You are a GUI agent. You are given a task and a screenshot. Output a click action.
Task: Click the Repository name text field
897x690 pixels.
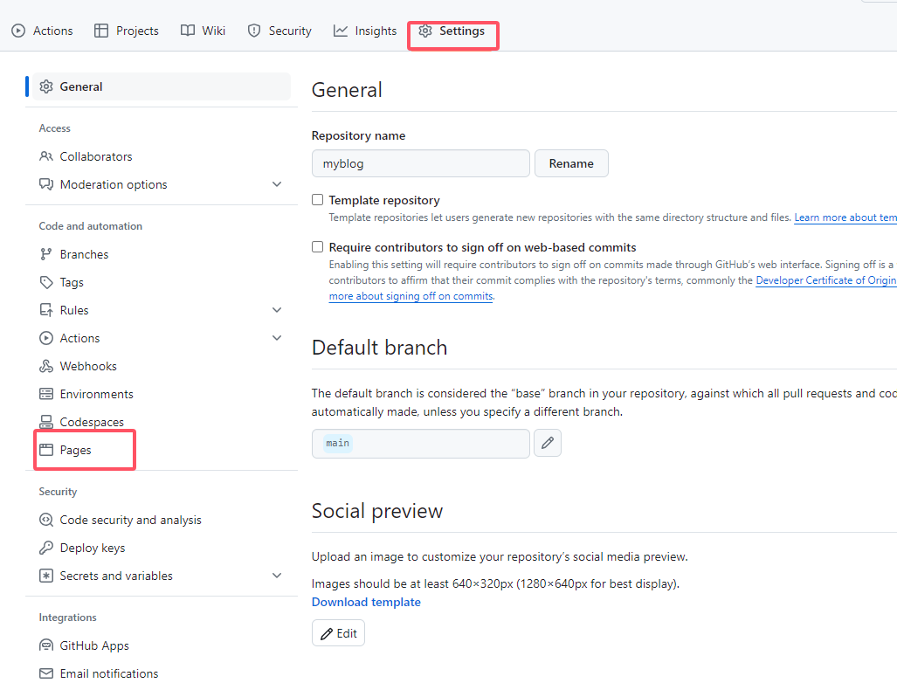coord(420,163)
